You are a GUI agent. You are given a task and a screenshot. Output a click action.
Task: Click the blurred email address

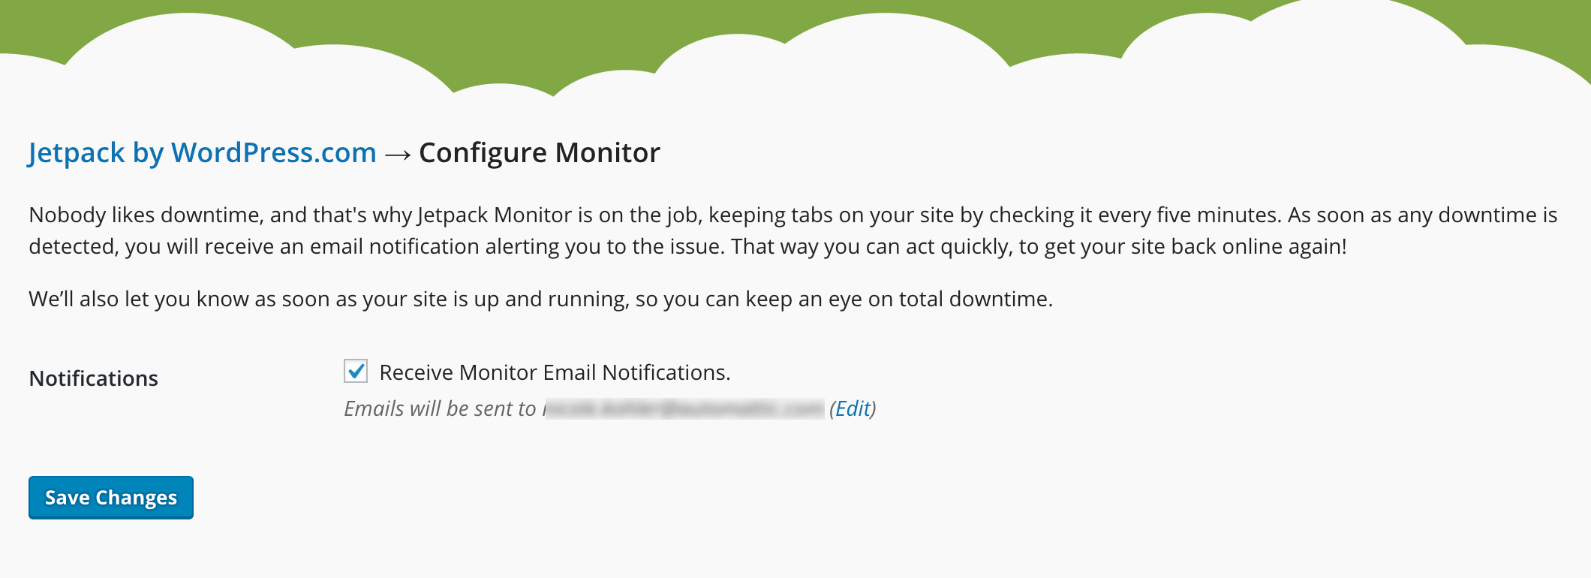683,408
